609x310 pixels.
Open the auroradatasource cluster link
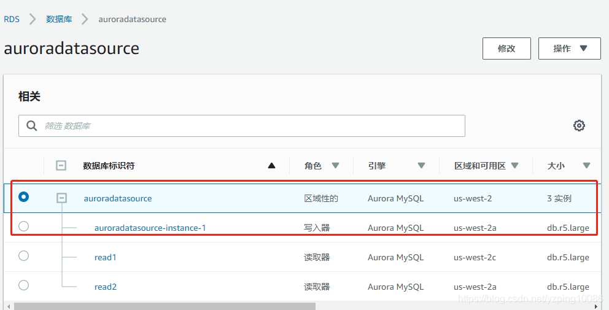[118, 198]
